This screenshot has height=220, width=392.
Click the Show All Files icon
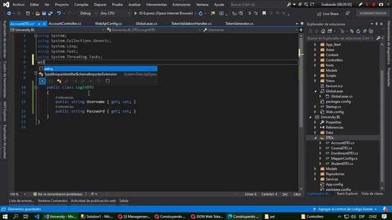tap(371, 31)
